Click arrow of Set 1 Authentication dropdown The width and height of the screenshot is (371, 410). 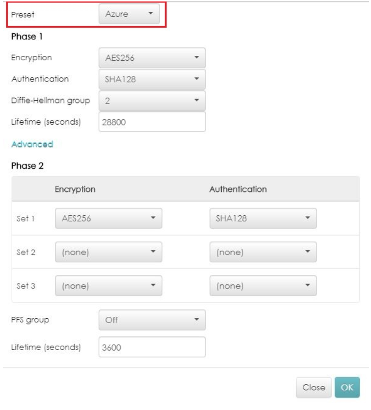308,218
